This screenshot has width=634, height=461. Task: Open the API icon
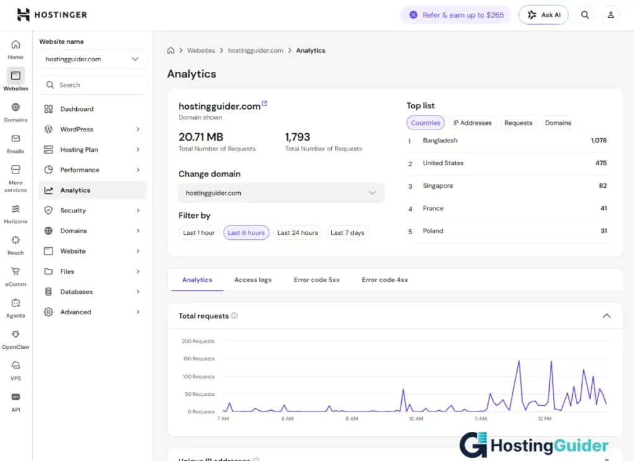15,397
